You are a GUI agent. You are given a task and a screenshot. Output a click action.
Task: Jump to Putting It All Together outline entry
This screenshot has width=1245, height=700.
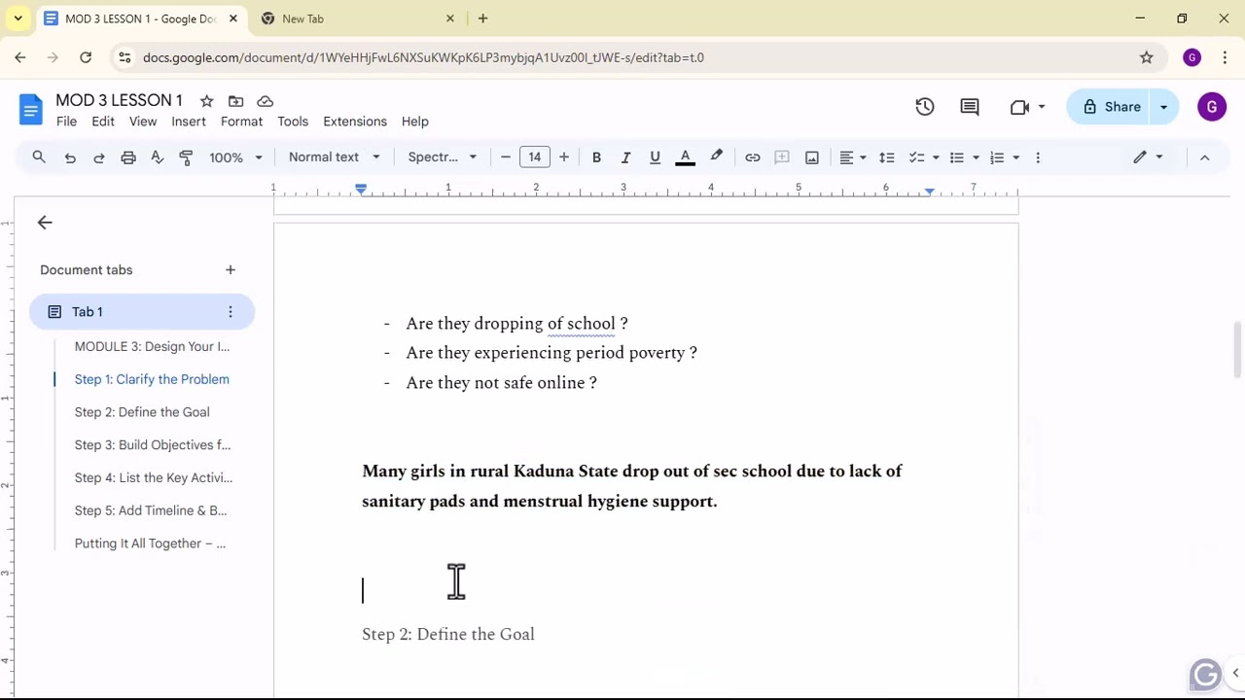[150, 543]
